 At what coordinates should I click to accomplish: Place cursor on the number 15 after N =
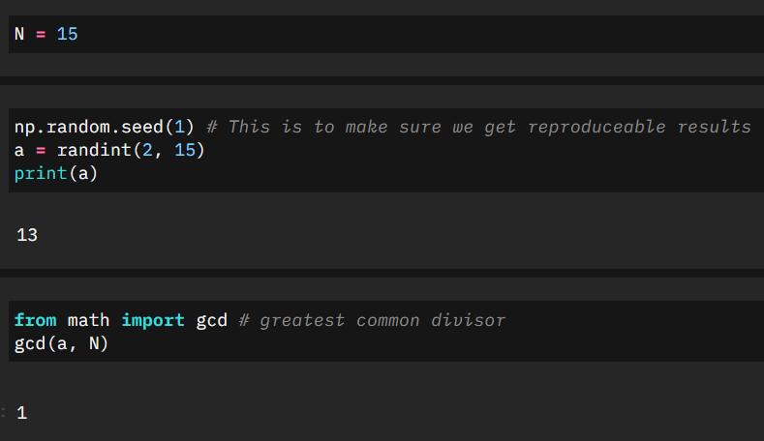[67, 34]
